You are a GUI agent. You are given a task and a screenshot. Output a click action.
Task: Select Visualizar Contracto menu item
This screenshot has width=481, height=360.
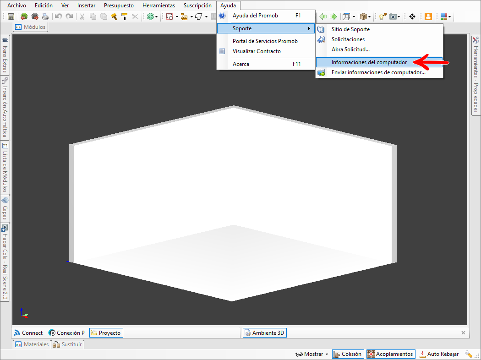[x=266, y=51]
